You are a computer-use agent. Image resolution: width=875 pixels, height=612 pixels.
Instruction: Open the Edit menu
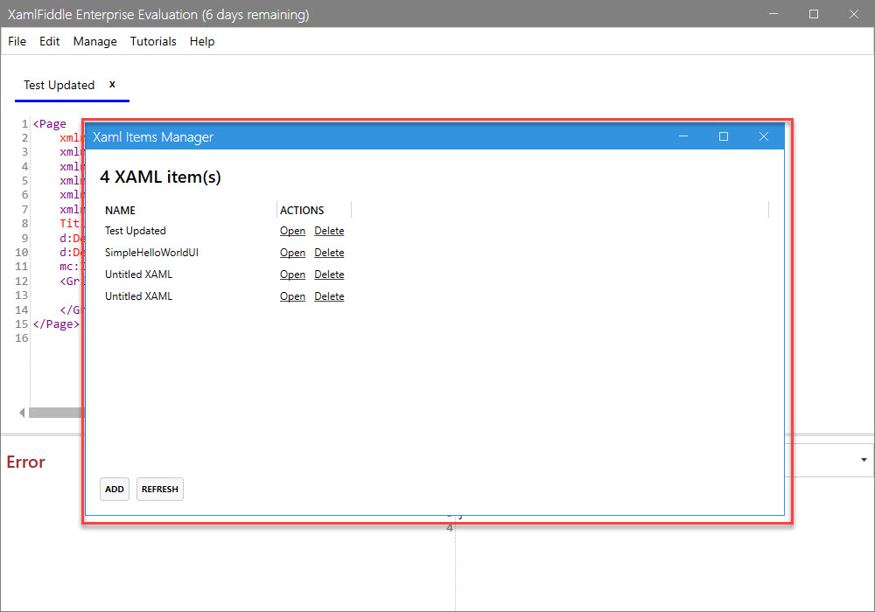(x=49, y=41)
